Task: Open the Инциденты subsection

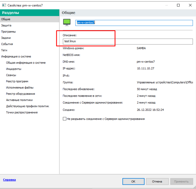Action: click(14, 69)
